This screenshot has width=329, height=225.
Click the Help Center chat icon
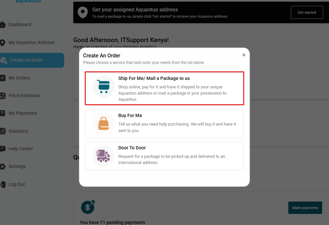pyautogui.click(x=3, y=149)
